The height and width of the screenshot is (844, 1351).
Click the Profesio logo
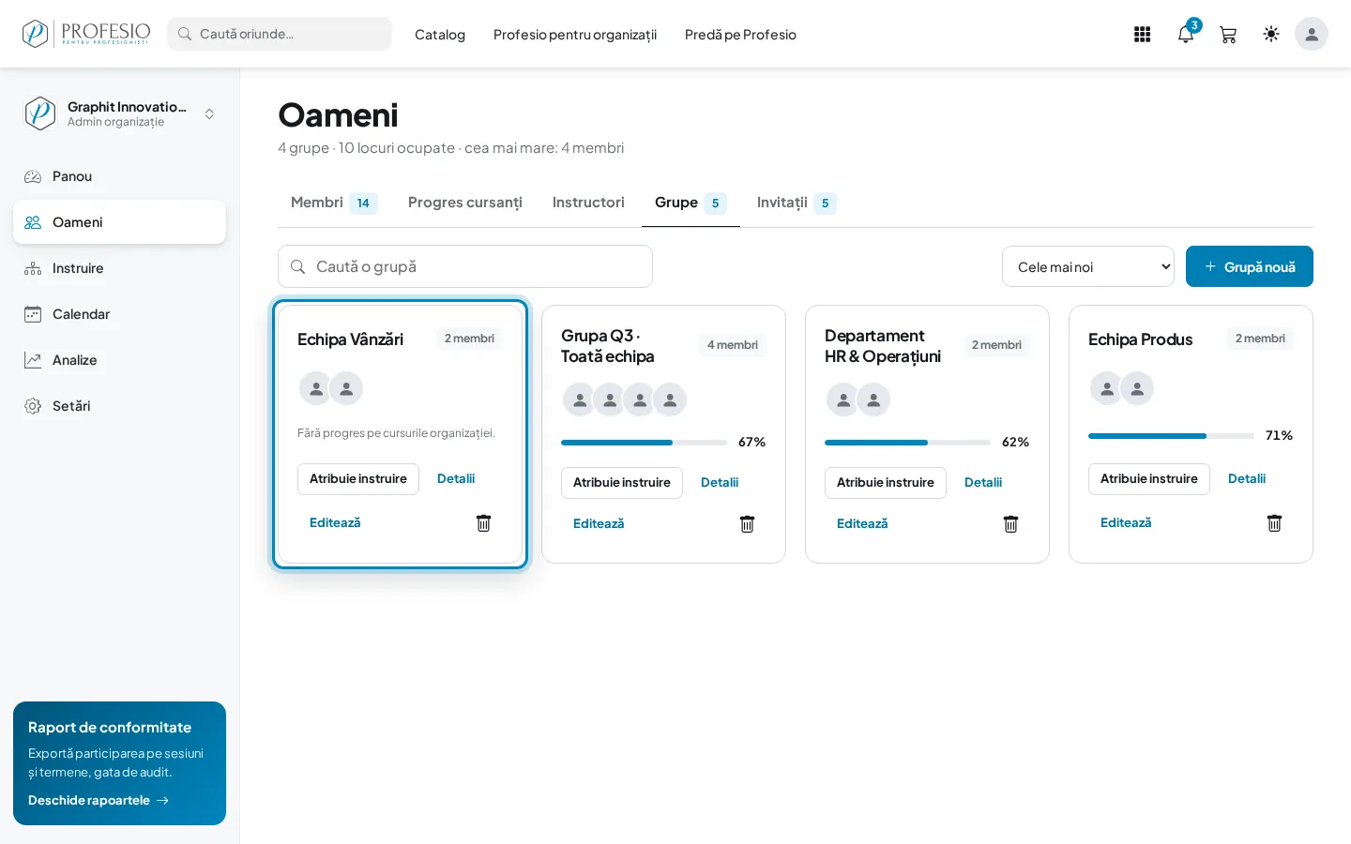[x=86, y=34]
